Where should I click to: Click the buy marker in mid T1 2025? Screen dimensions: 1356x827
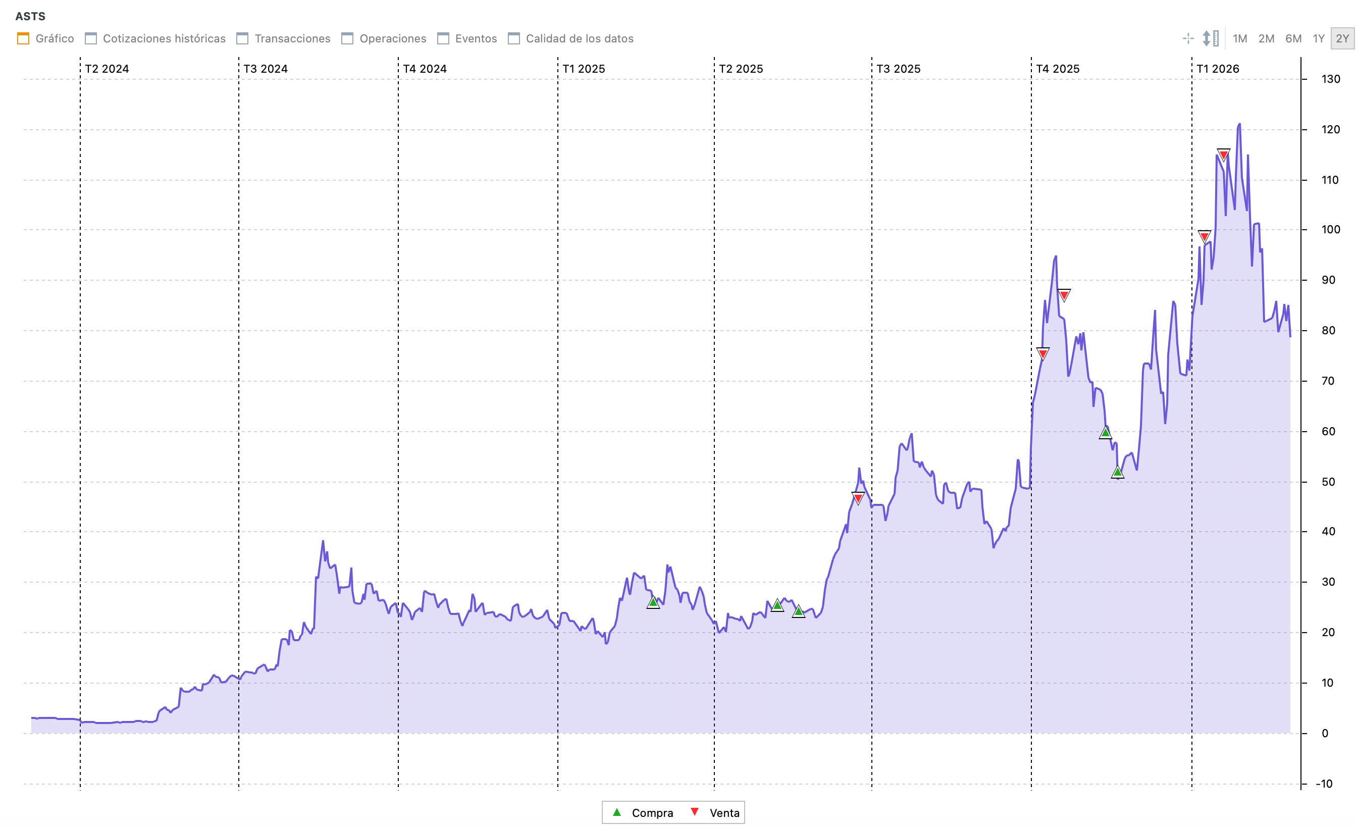[x=653, y=602]
